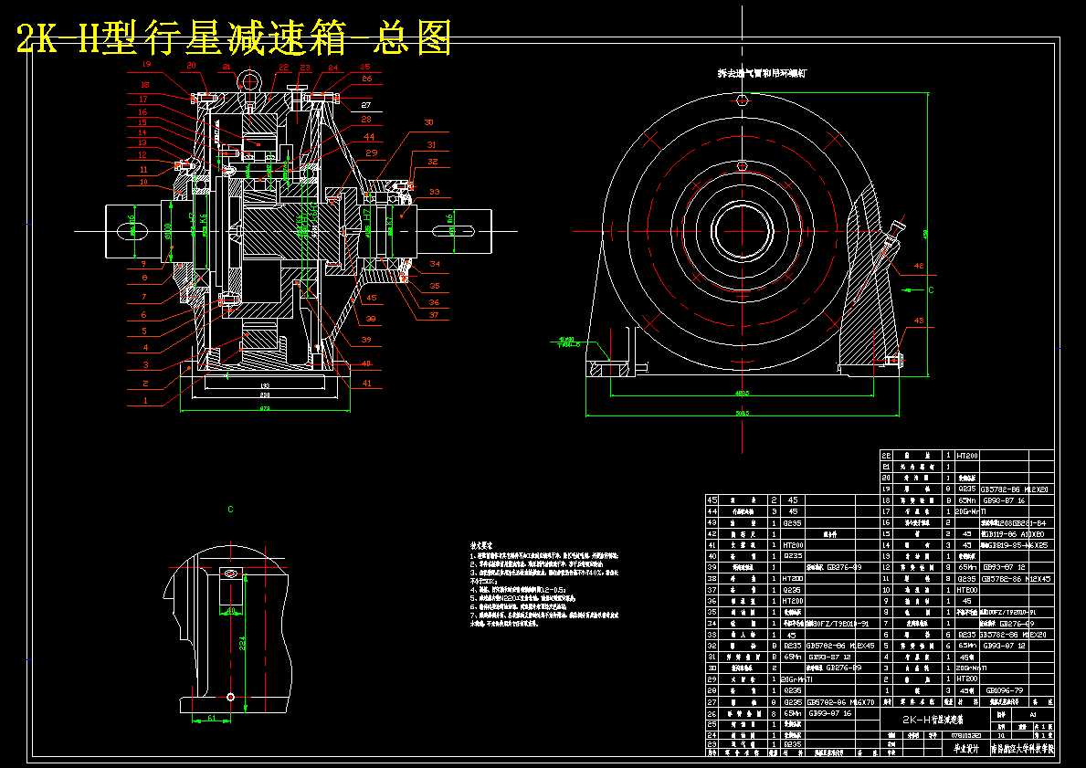1086x768 pixels.
Task: Select GB5782-86 M16X70 cell in parts list
Action: click(840, 702)
